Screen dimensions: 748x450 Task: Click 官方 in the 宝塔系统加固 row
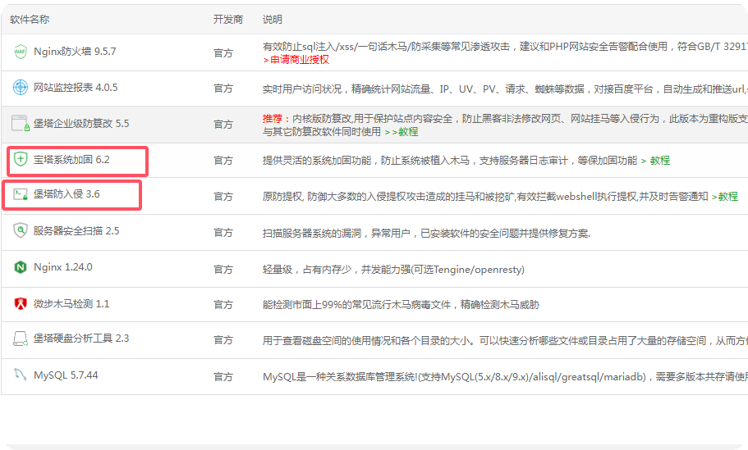pyautogui.click(x=223, y=161)
